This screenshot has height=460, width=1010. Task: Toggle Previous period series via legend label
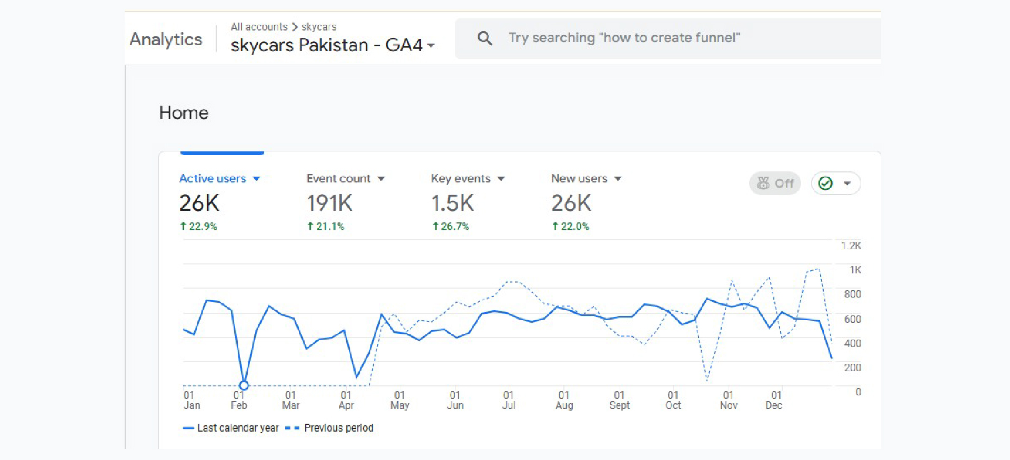click(338, 428)
